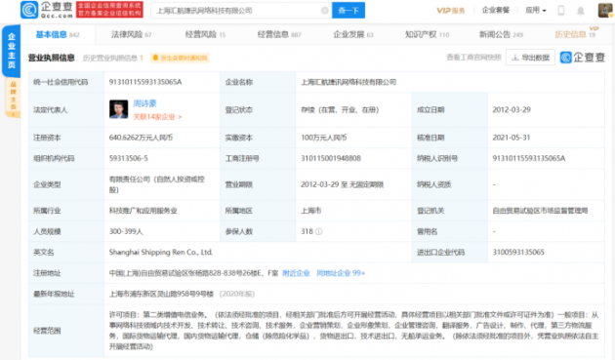The height and width of the screenshot is (360, 615).
Task: Switch to the 法律风险 tab
Action: tap(132, 34)
